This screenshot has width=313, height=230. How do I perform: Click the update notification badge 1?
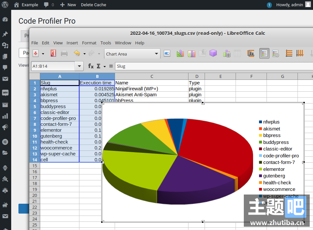(269, 5)
